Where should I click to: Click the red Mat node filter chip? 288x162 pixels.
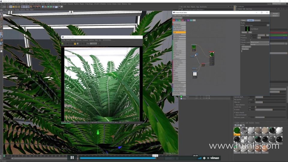[x=174, y=20]
